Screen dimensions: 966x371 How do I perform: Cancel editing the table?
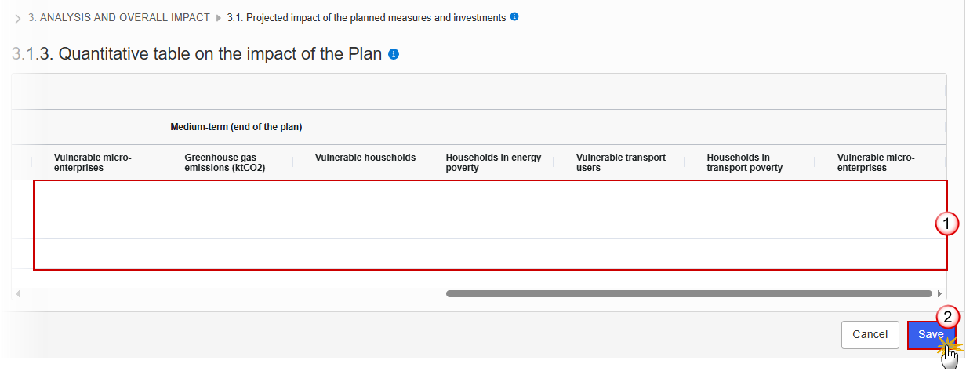pyautogui.click(x=870, y=334)
